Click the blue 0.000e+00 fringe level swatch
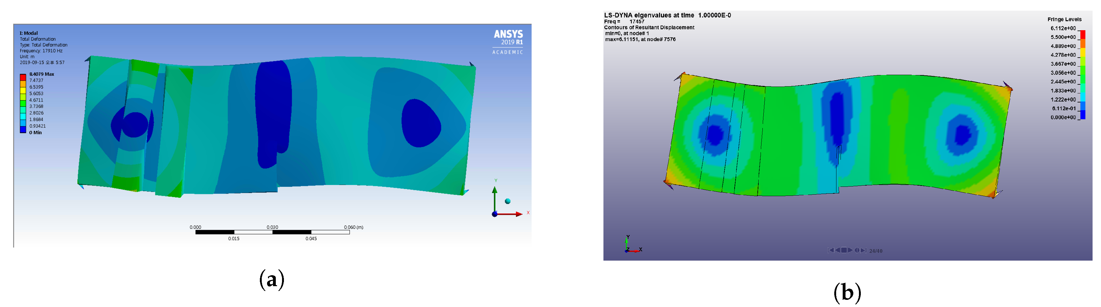1101x307 pixels. tap(1082, 115)
